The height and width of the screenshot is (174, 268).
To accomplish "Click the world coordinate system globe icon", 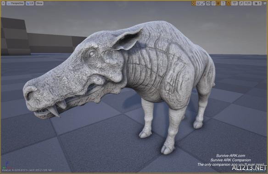I will point(208,3).
